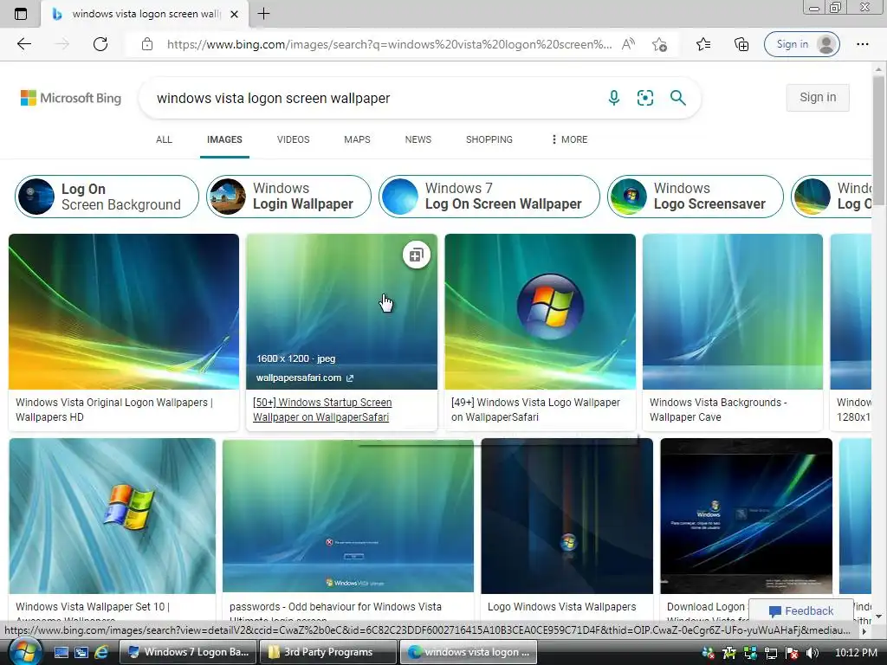The height and width of the screenshot is (665, 887).
Task: Open Download Logon dark Vista thumbnail
Action: [746, 516]
